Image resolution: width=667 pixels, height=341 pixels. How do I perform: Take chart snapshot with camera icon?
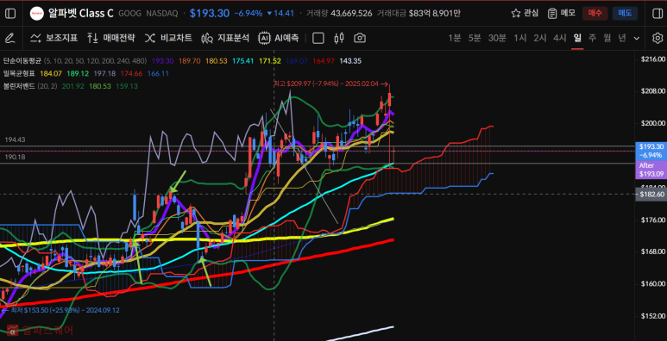(x=360, y=39)
